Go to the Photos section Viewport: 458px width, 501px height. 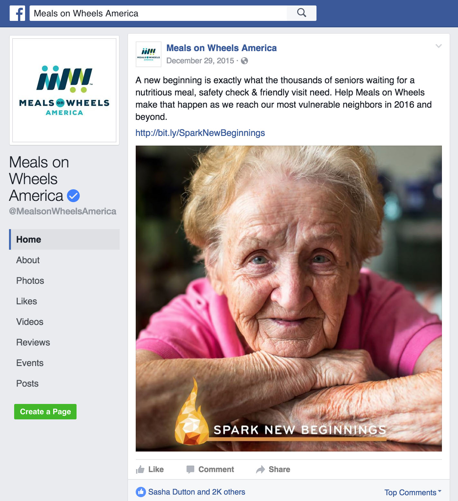pyautogui.click(x=30, y=281)
